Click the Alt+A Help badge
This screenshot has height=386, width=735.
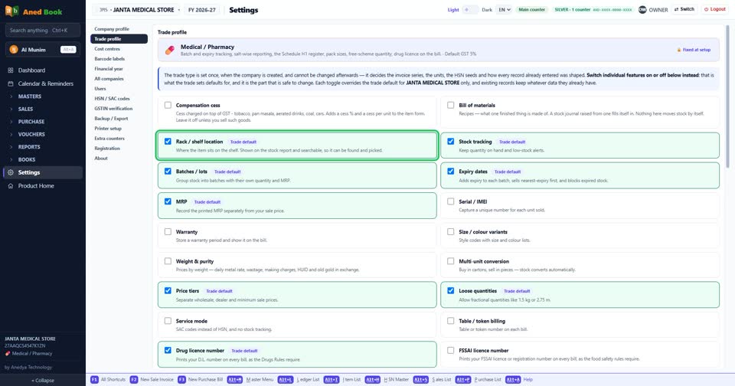(513, 379)
